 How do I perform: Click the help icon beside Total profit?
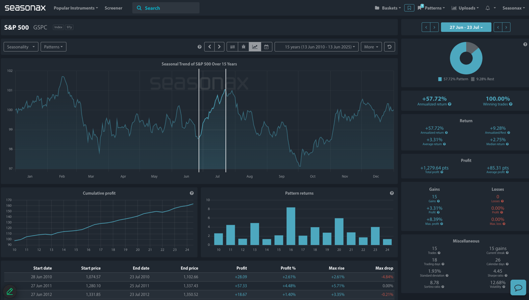[x=442, y=172]
